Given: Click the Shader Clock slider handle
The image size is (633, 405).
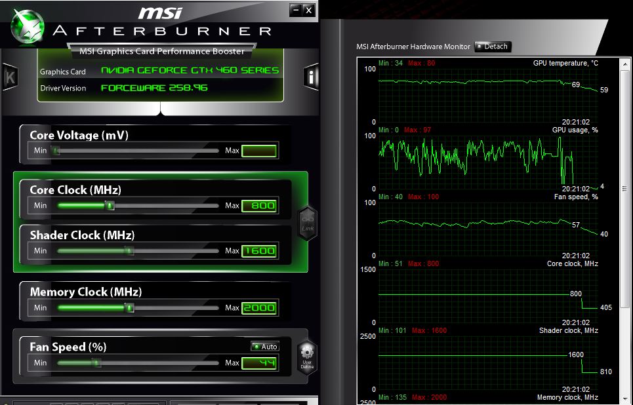Looking at the screenshot, I should click(x=129, y=251).
